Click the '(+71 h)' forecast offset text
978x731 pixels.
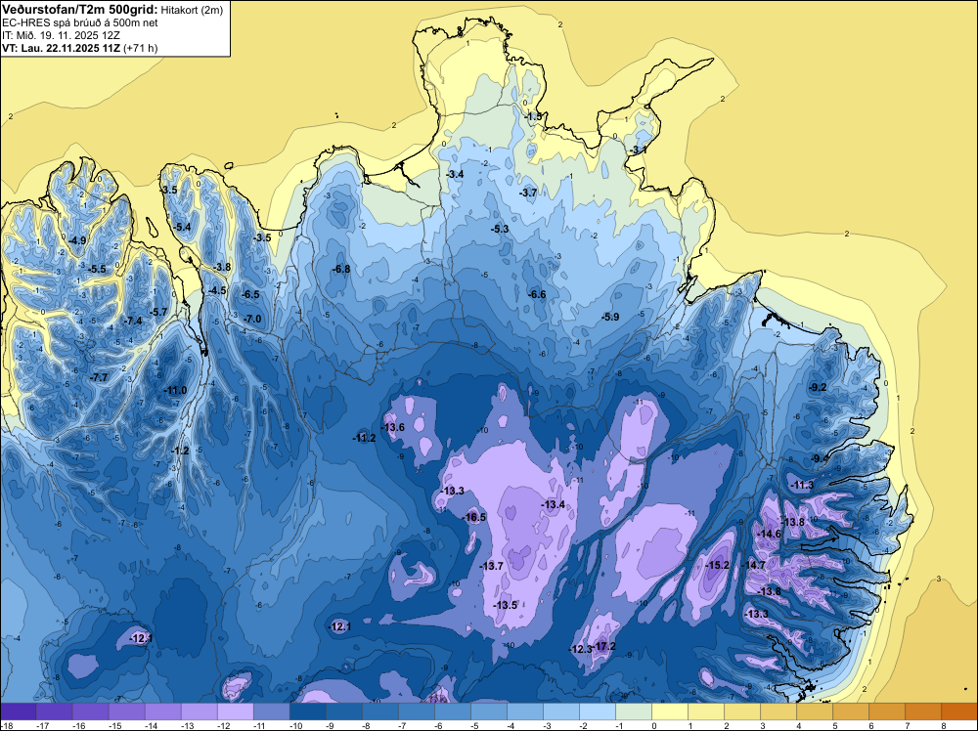pyautogui.click(x=140, y=48)
